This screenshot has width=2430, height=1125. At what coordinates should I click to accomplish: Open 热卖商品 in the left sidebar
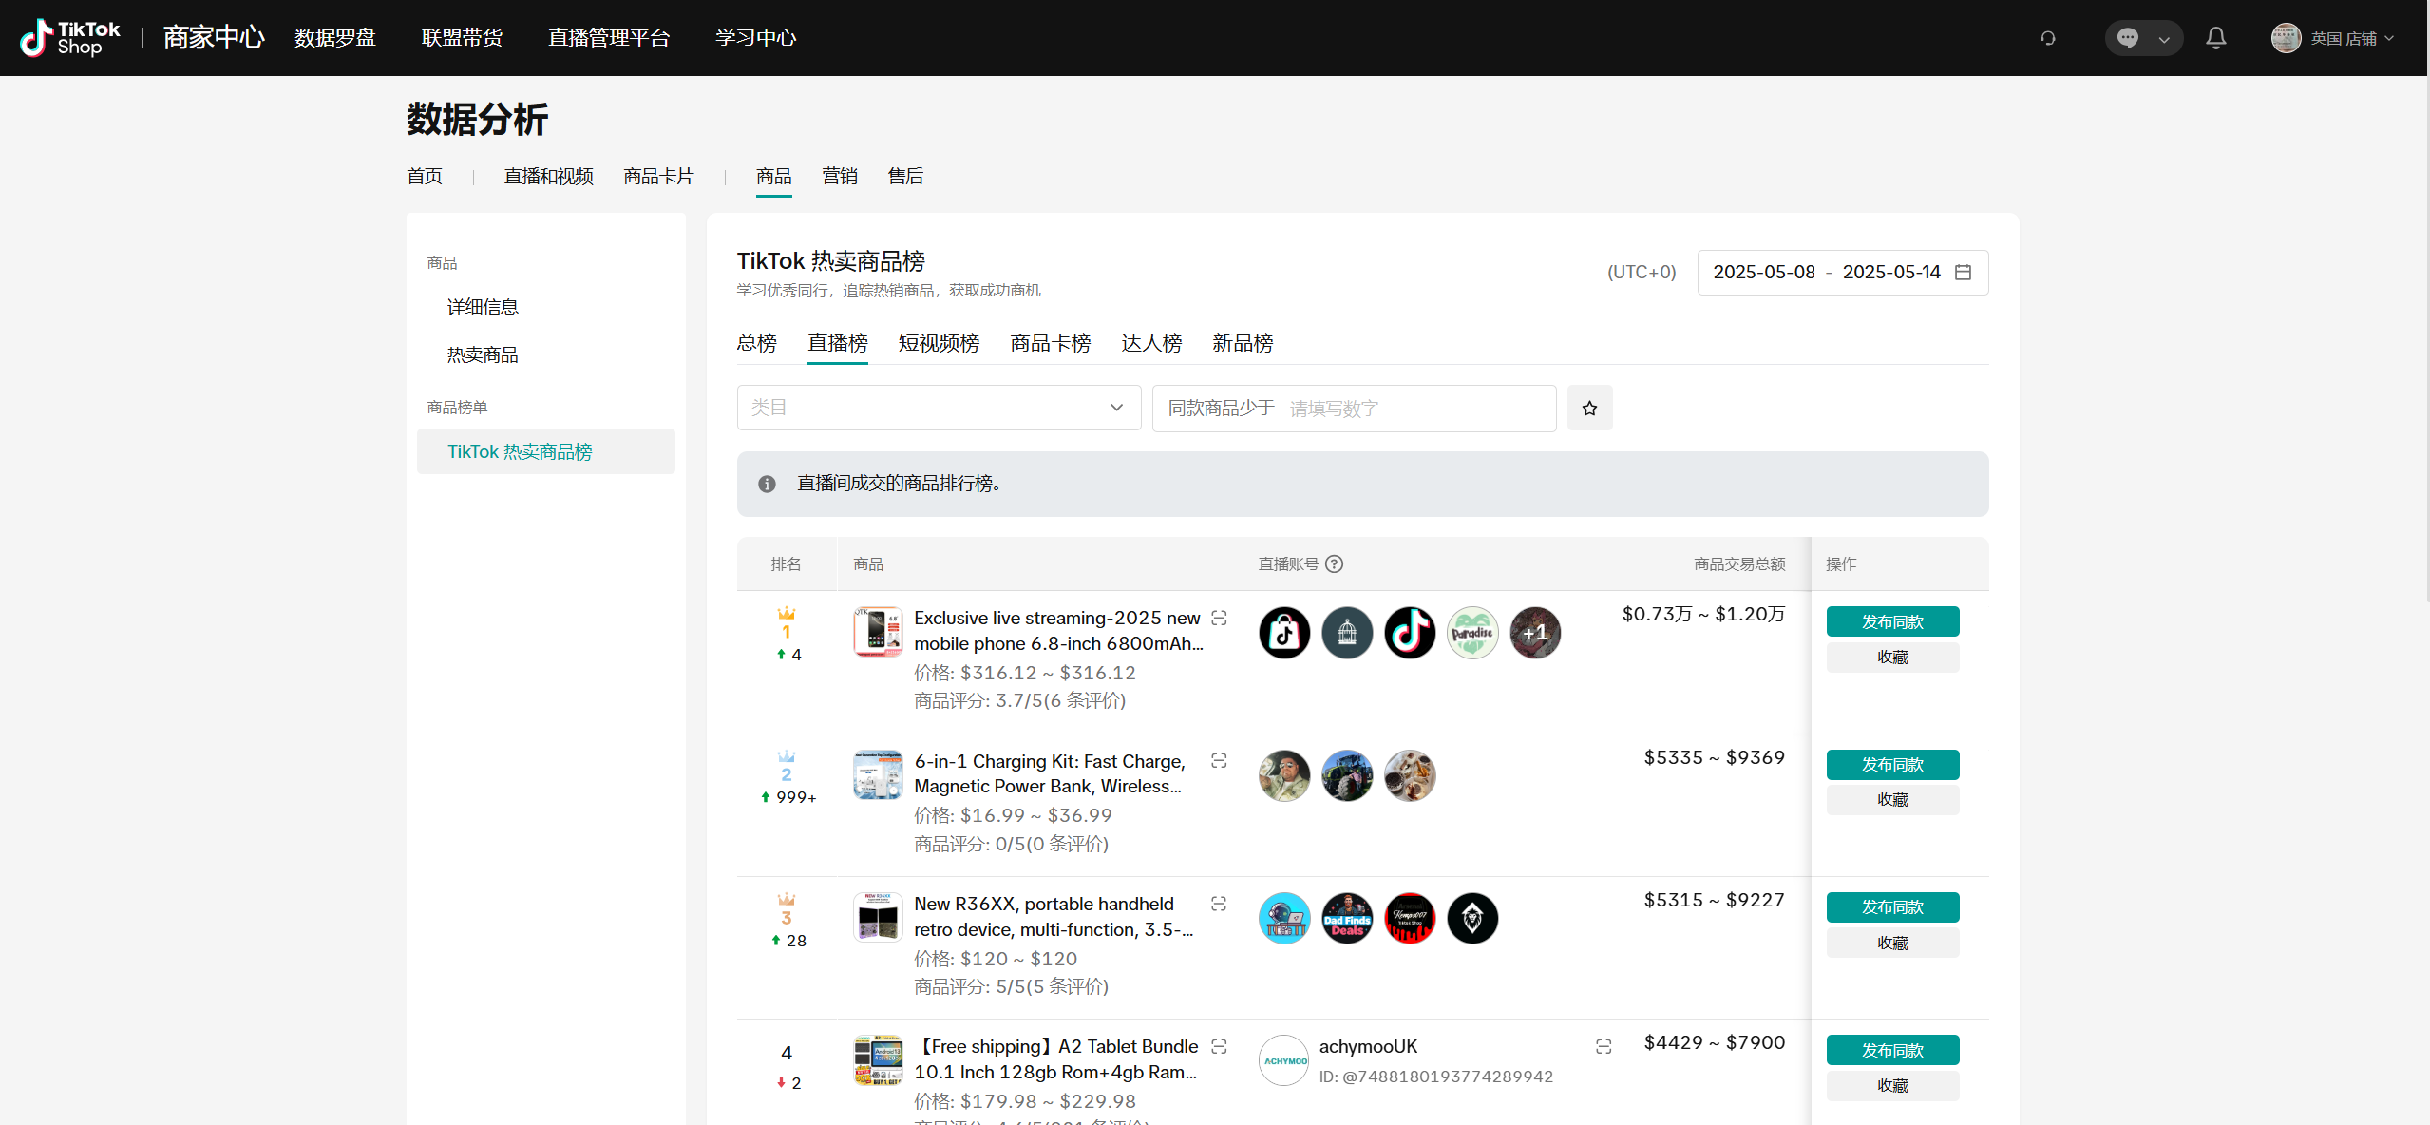click(483, 355)
